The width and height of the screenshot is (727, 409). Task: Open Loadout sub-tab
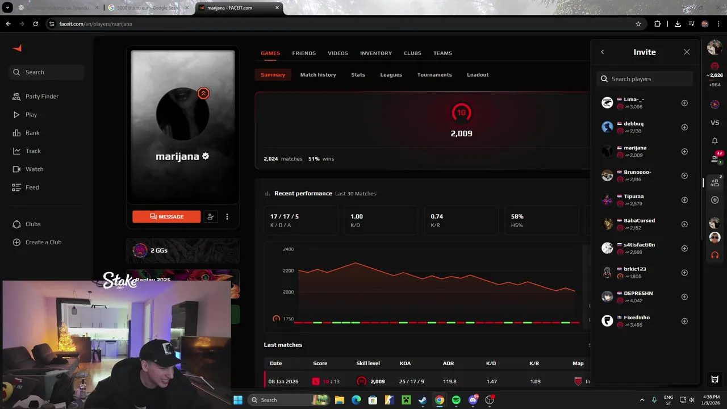[x=478, y=74]
